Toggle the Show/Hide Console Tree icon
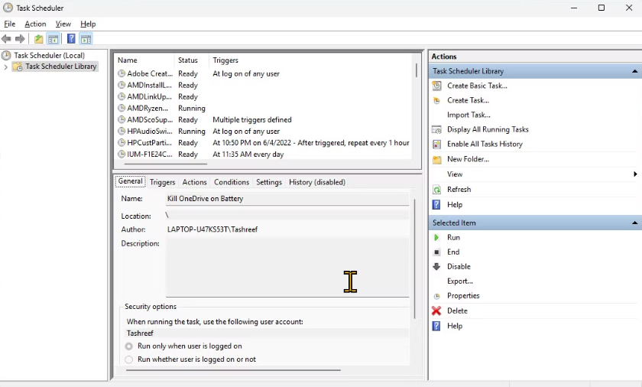The height and width of the screenshot is (387, 642). tap(53, 39)
